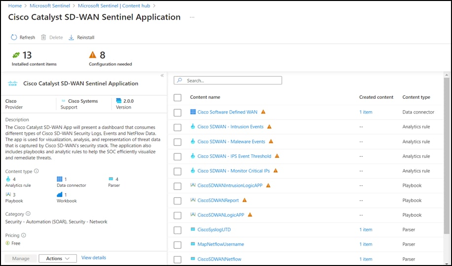Click the View details link
This screenshot has width=452, height=266.
(94, 258)
